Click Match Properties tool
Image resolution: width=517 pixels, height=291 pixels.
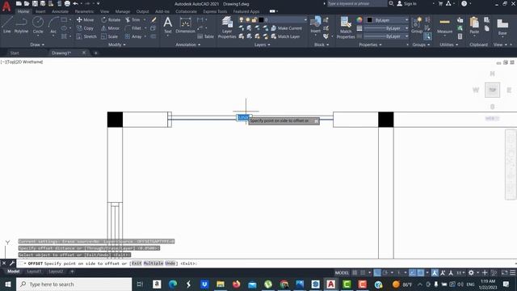pos(346,27)
